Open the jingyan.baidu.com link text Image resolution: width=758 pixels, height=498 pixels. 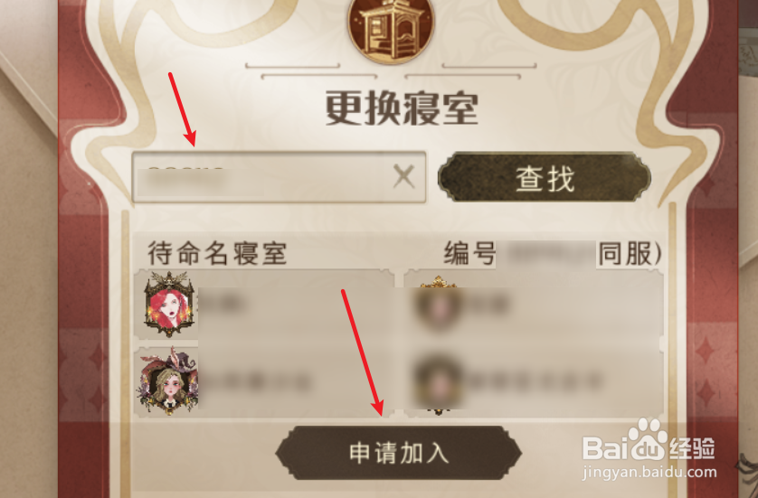click(x=649, y=472)
